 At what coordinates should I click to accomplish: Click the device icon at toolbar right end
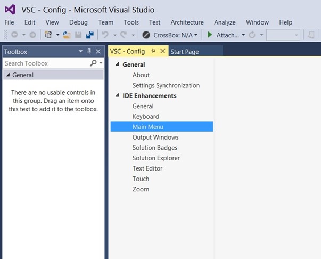[x=311, y=35]
